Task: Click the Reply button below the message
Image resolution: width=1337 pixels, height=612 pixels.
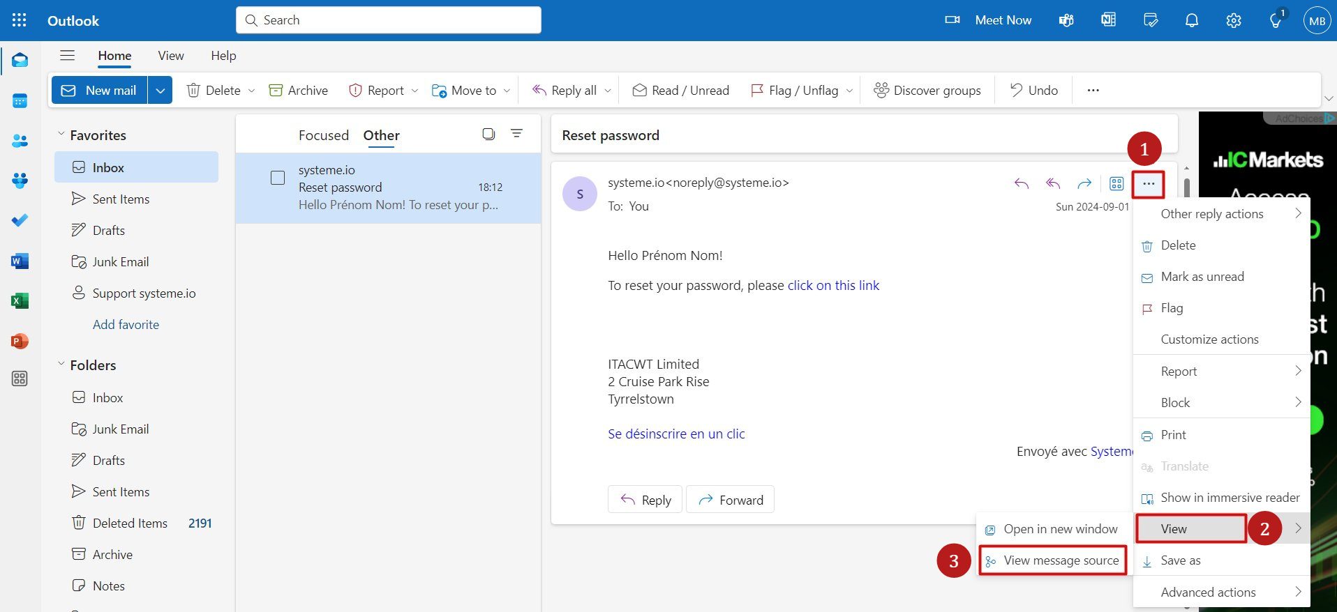Action: (645, 500)
